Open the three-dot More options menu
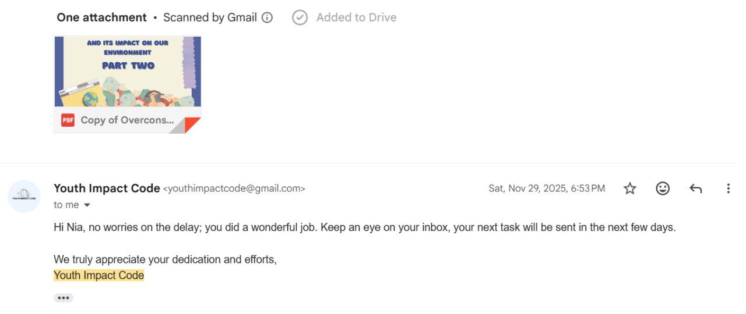The image size is (746, 314). pyautogui.click(x=728, y=188)
